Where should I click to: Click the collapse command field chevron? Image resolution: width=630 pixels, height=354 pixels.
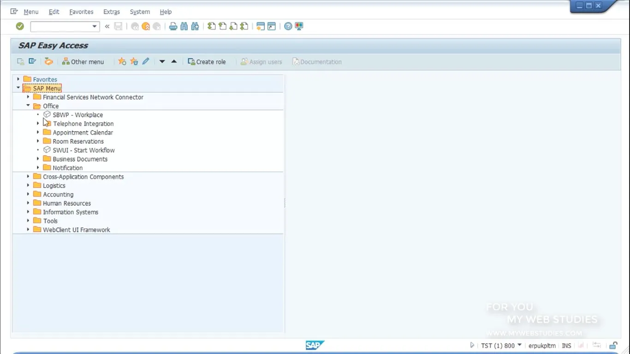(x=107, y=26)
